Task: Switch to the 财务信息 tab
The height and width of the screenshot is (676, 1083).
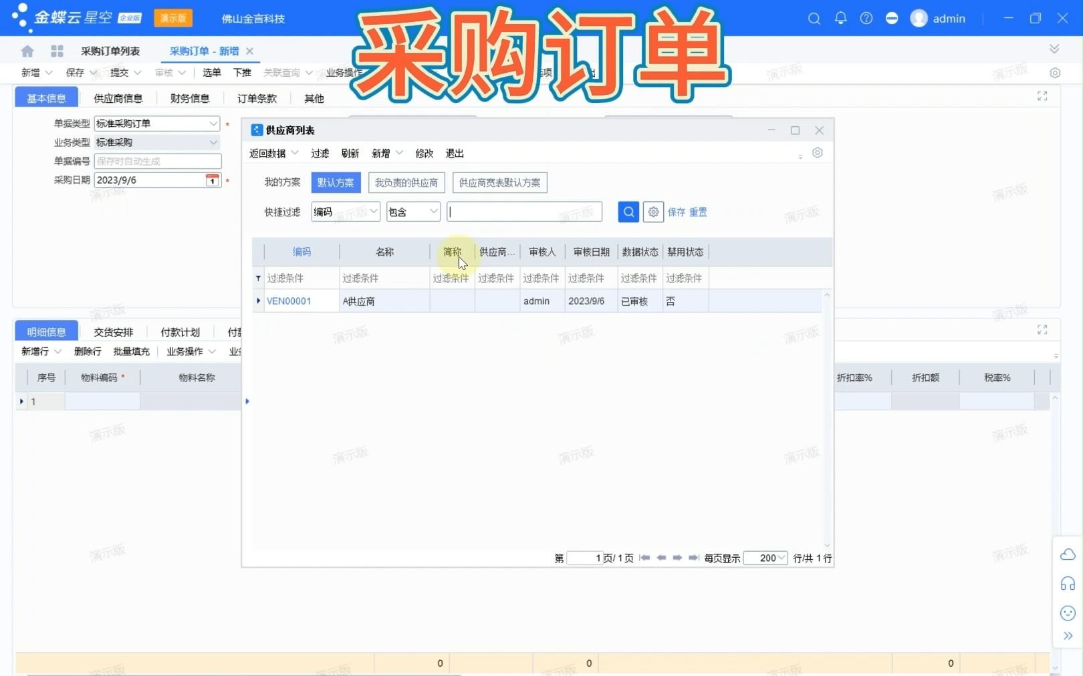Action: tap(189, 98)
